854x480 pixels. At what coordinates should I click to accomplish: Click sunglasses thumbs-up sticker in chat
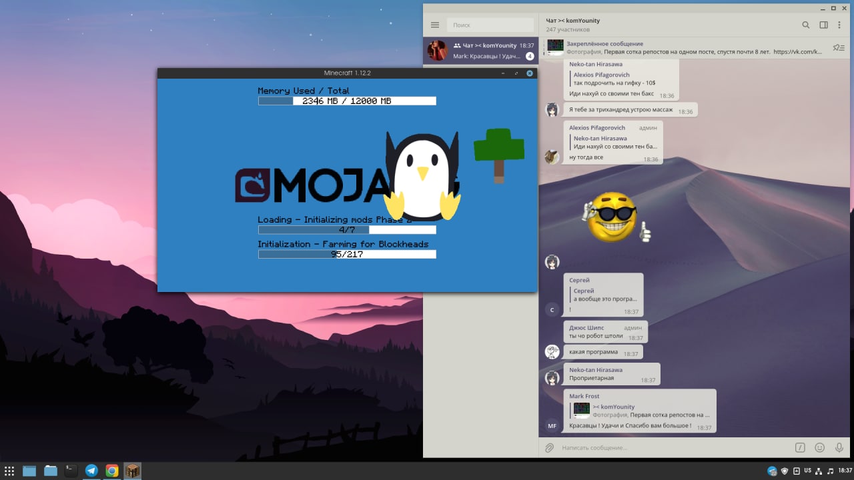pos(615,217)
